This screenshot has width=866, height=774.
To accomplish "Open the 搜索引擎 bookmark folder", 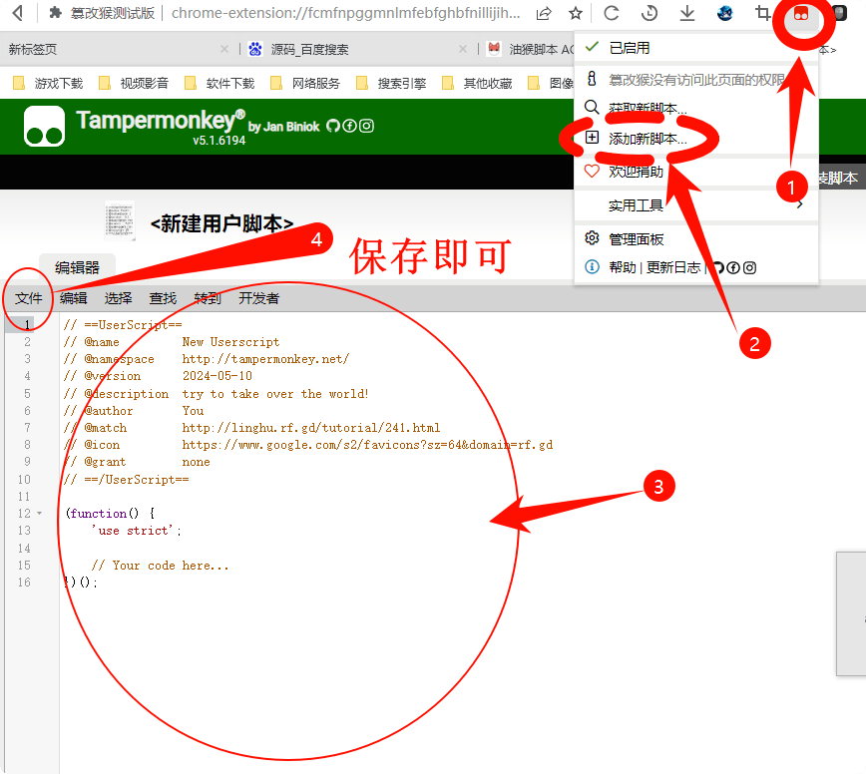I will [391, 83].
